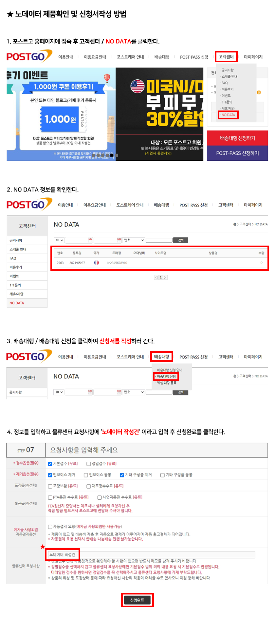Open POST-PASS 신청 in step 2 navigation bar

(194, 205)
